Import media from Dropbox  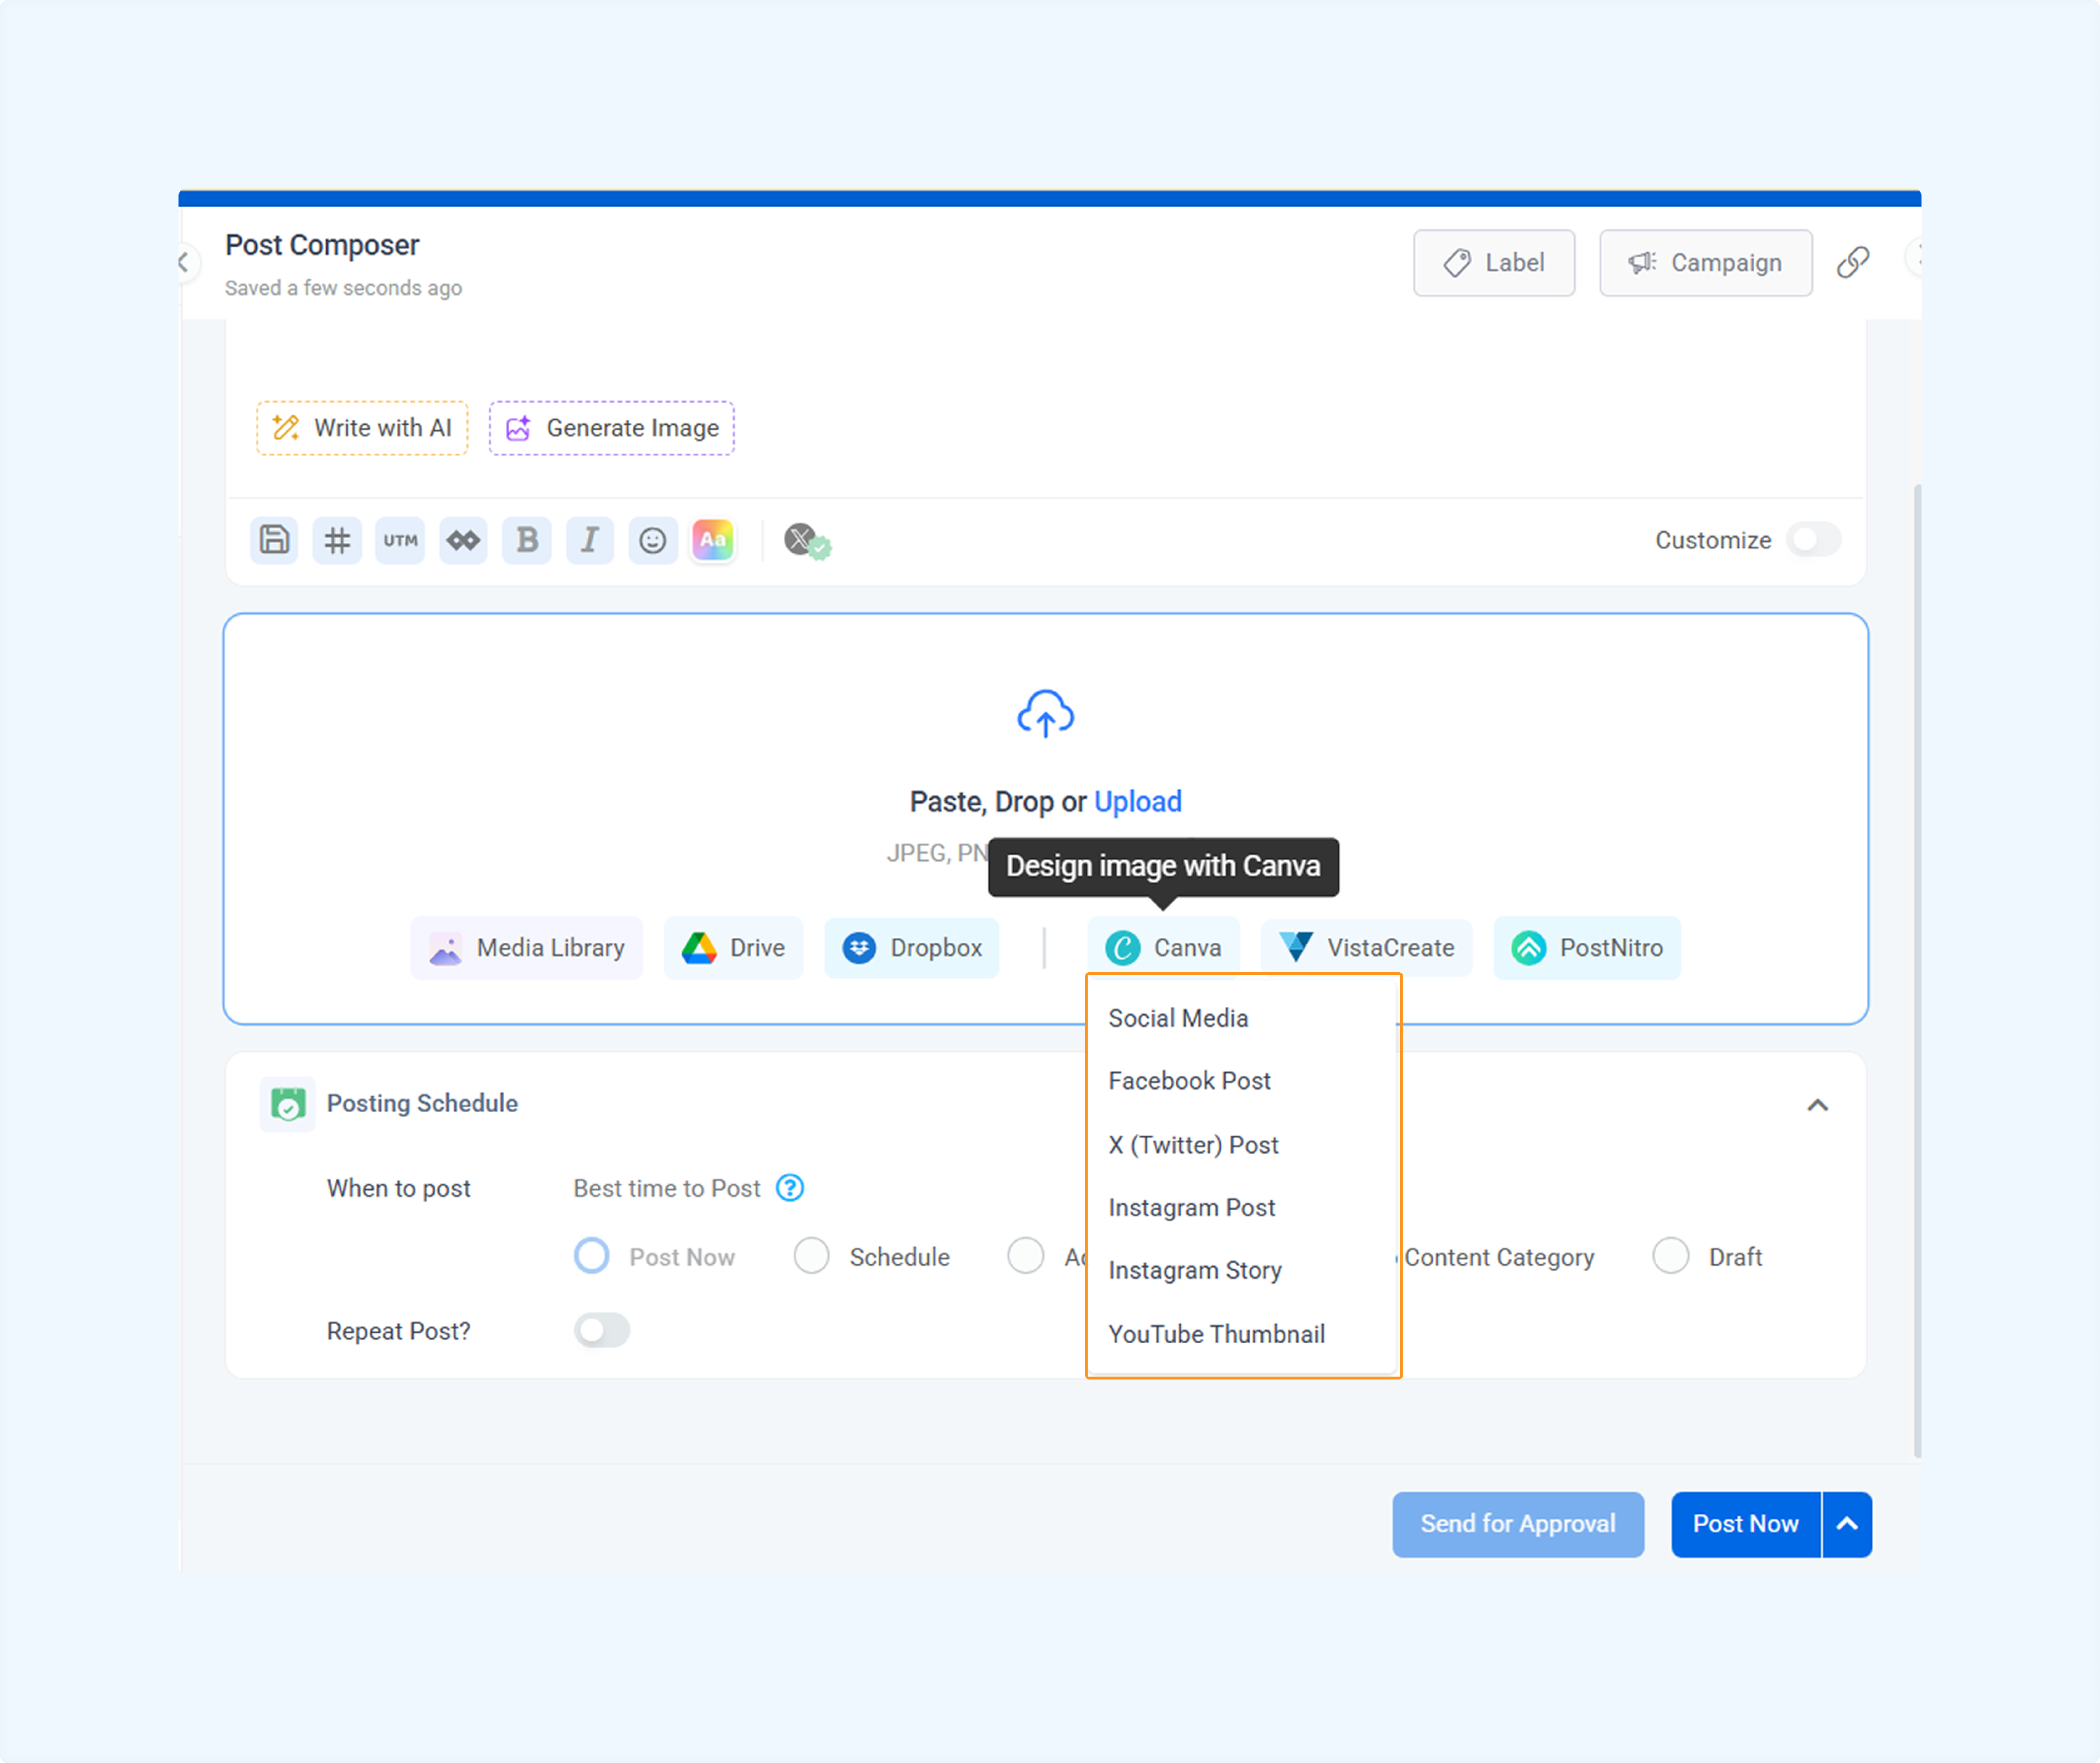click(x=912, y=948)
